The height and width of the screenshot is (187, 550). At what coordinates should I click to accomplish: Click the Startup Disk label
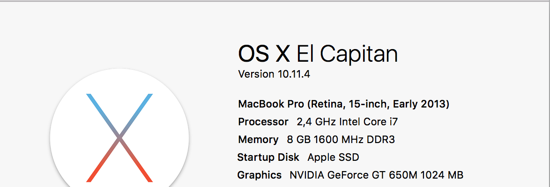(268, 157)
